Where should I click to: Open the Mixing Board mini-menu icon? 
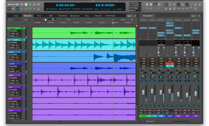(x=199, y=16)
